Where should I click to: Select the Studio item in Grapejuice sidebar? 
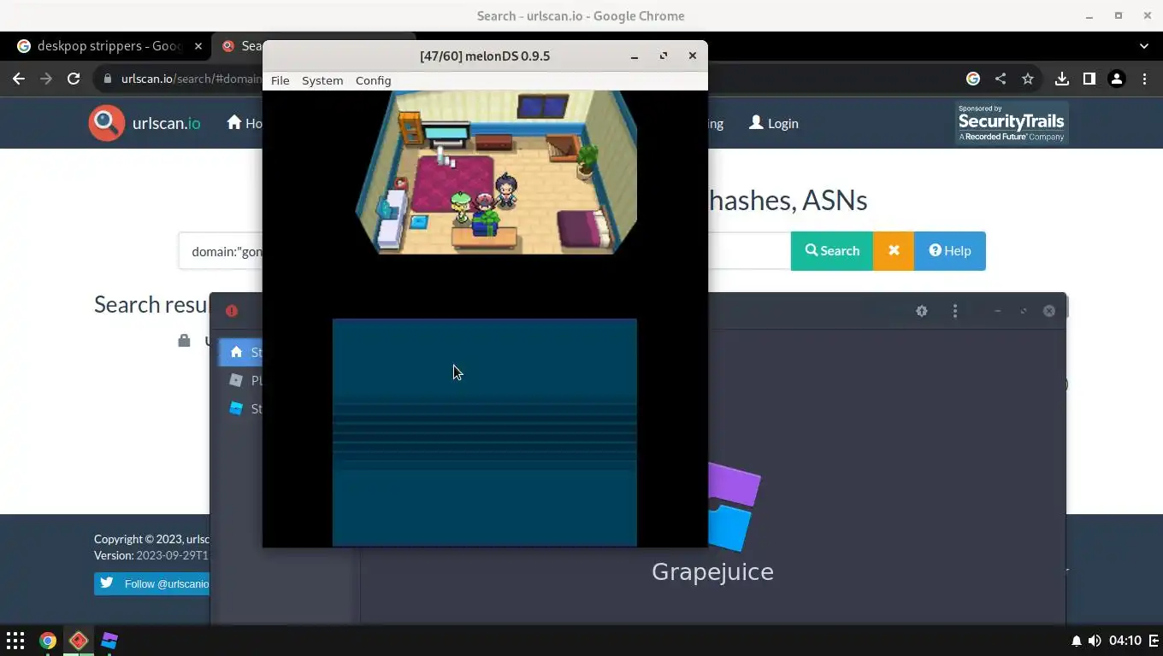click(241, 408)
